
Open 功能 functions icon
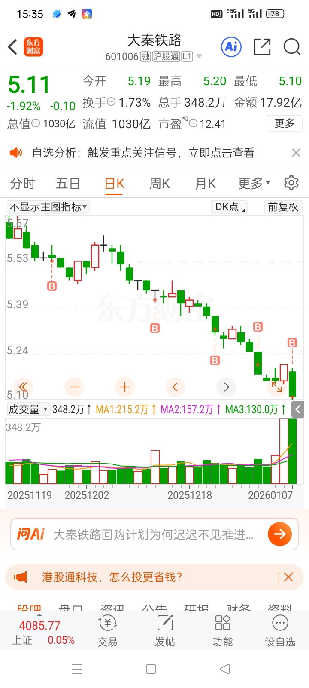click(222, 631)
